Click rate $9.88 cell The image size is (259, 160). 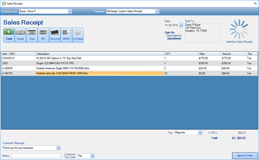pyautogui.click(x=209, y=73)
